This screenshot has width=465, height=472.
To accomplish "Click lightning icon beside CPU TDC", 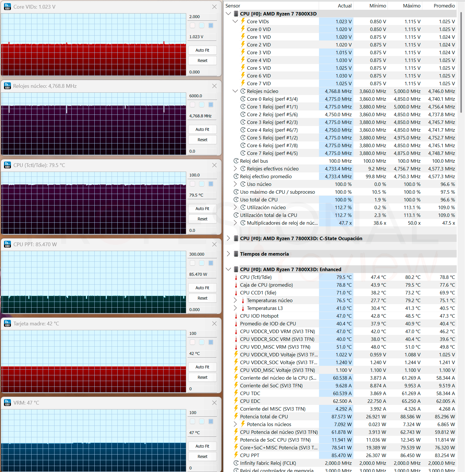I will click(x=236, y=393).
